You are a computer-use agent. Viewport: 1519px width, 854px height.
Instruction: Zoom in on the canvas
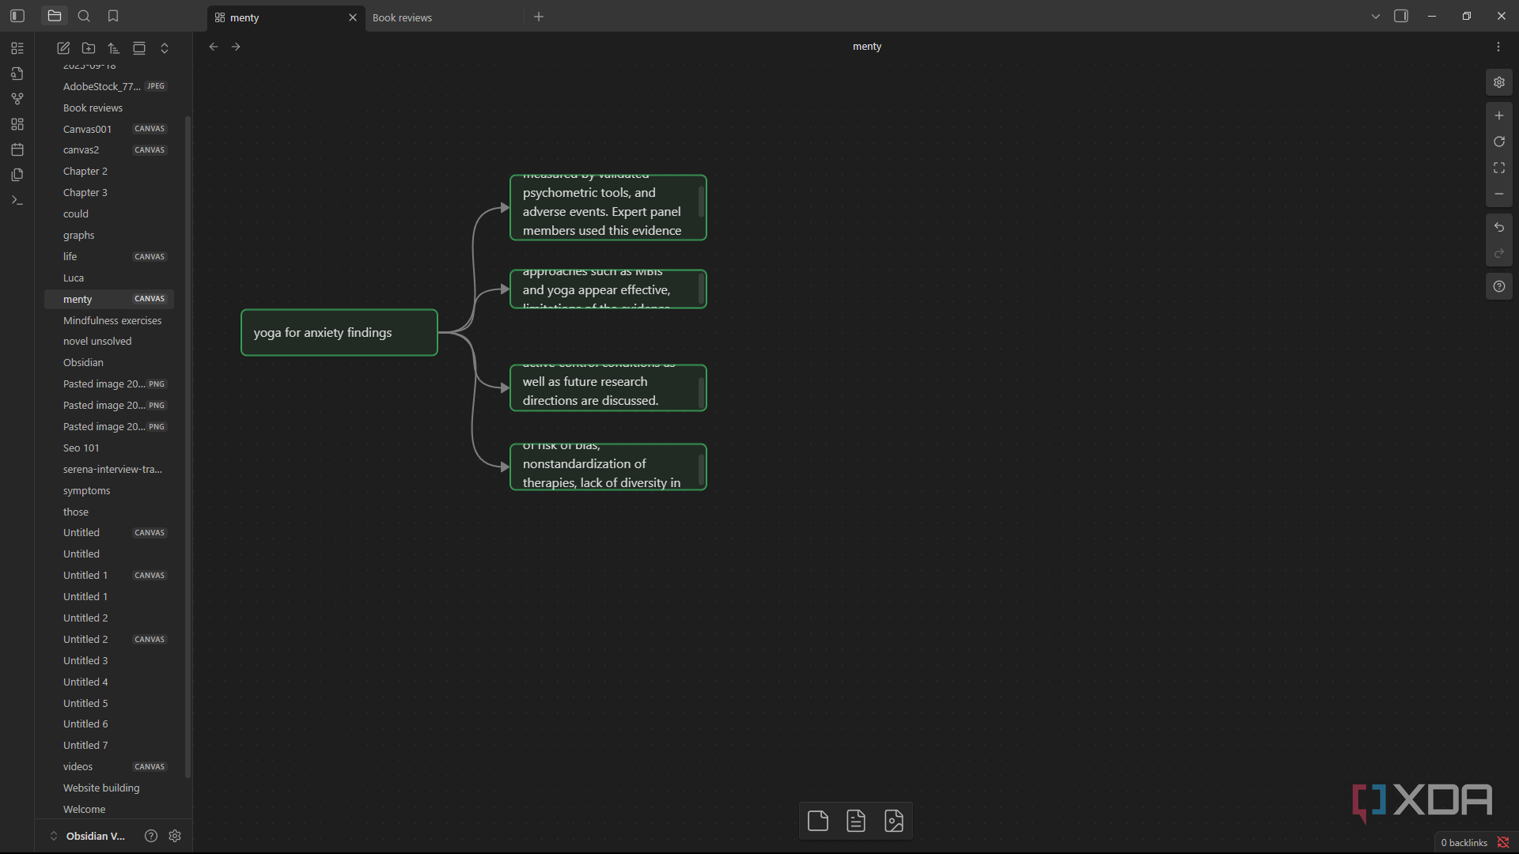tap(1499, 115)
